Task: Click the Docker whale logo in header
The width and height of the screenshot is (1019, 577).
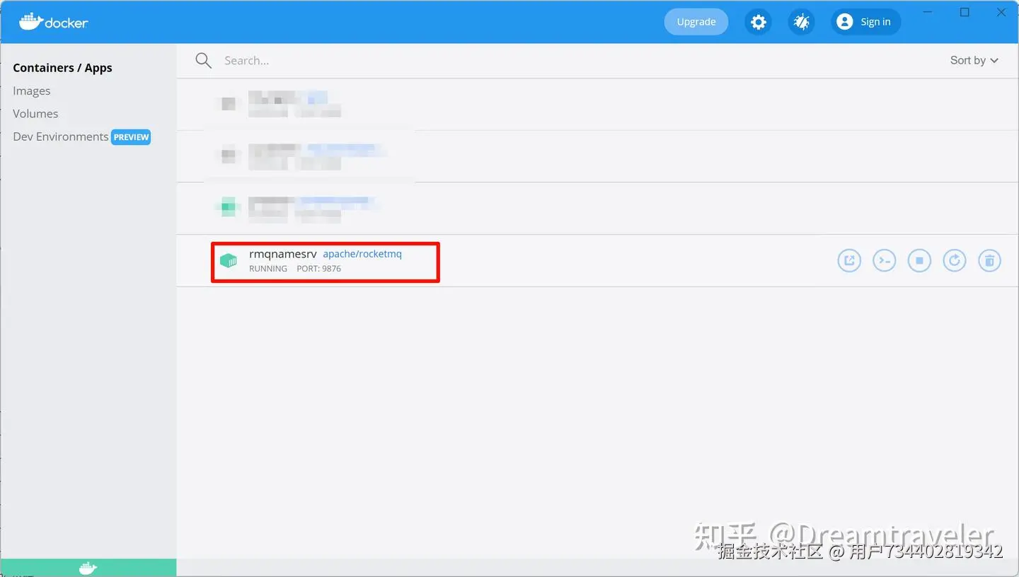Action: [x=54, y=21]
